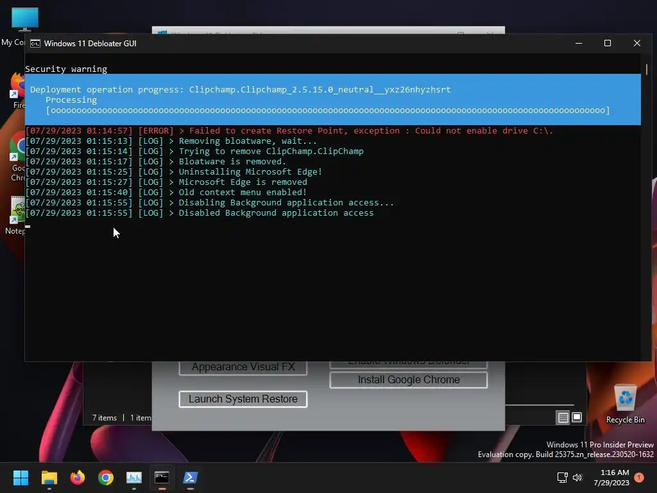Switch to the console window taskbar icon

162,478
